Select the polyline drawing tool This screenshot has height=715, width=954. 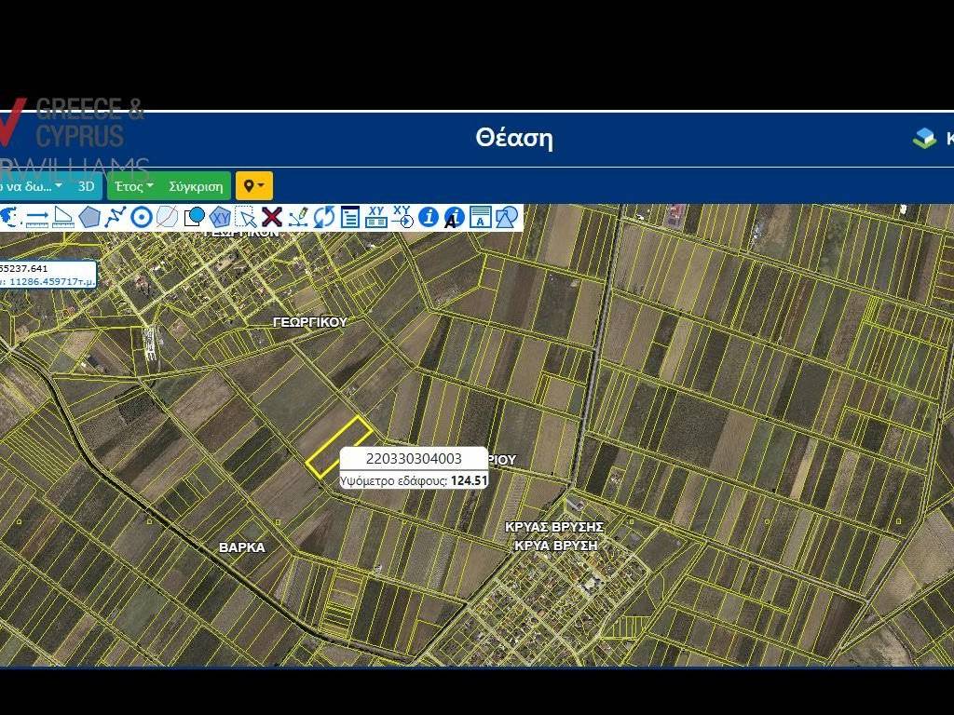pos(116,218)
